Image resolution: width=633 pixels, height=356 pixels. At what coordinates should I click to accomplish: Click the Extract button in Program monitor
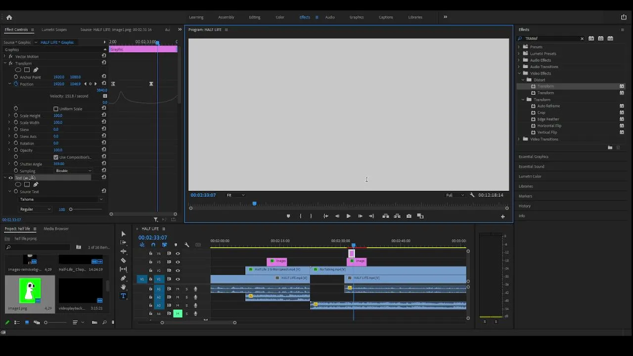coord(397,216)
